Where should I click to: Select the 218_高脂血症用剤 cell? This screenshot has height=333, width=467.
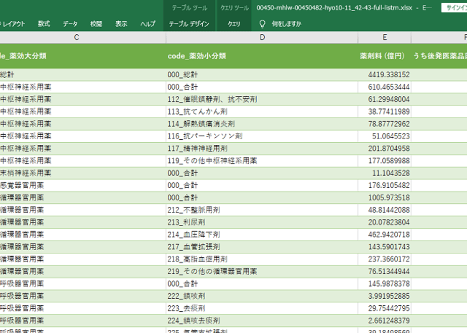click(262, 259)
